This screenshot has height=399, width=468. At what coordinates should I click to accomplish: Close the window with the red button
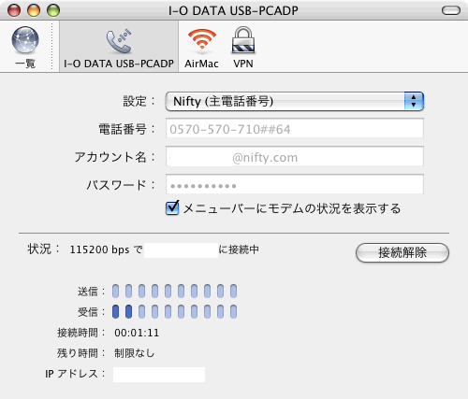[x=14, y=10]
